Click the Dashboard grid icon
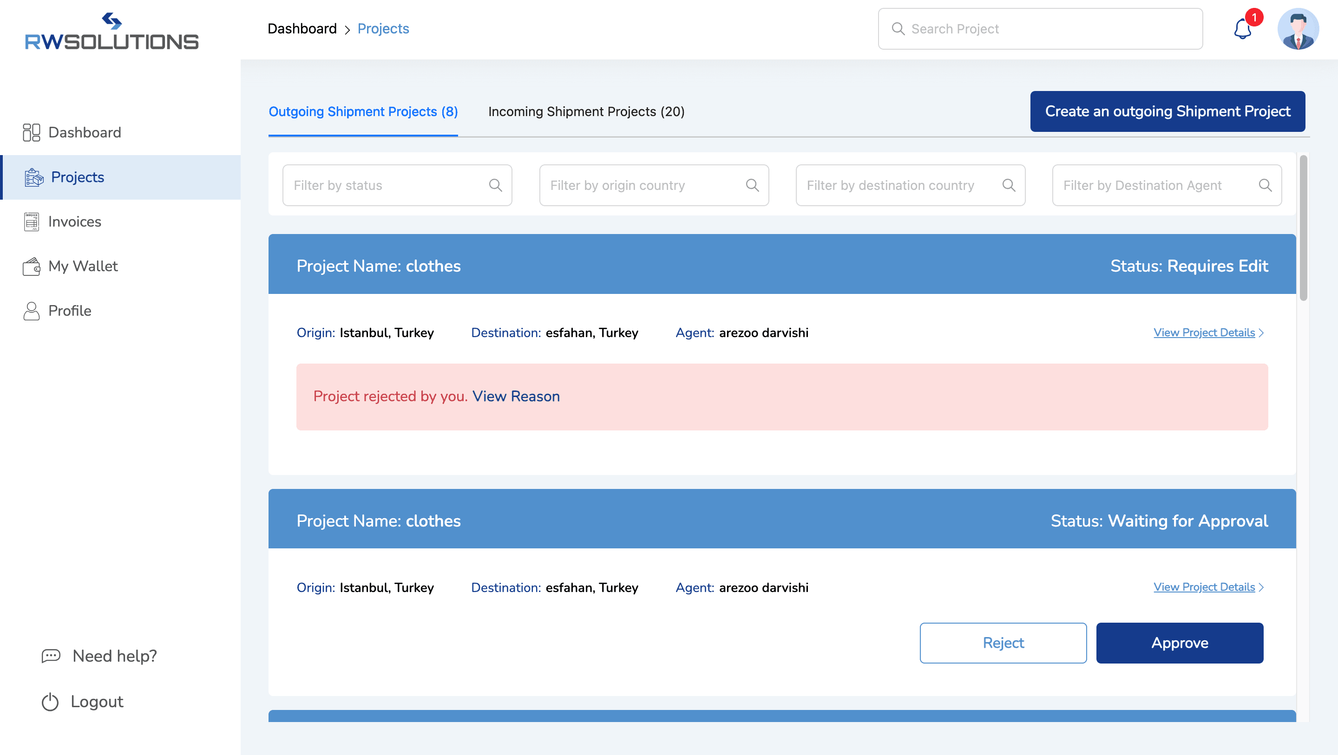The image size is (1338, 755). (x=31, y=132)
